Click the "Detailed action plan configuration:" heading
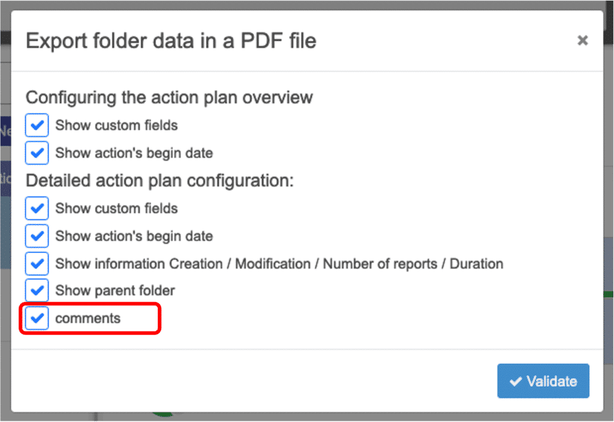This screenshot has width=614, height=422. tap(160, 180)
